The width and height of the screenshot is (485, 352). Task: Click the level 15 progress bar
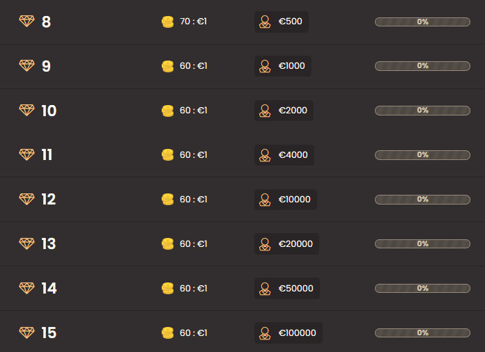click(x=422, y=333)
